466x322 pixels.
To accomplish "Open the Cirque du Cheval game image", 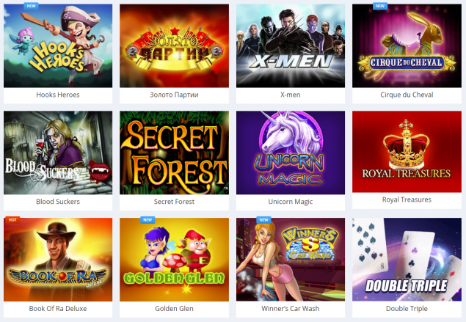I will (407, 45).
